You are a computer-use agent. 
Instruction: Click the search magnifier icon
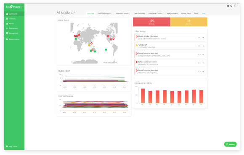pos(231,6)
